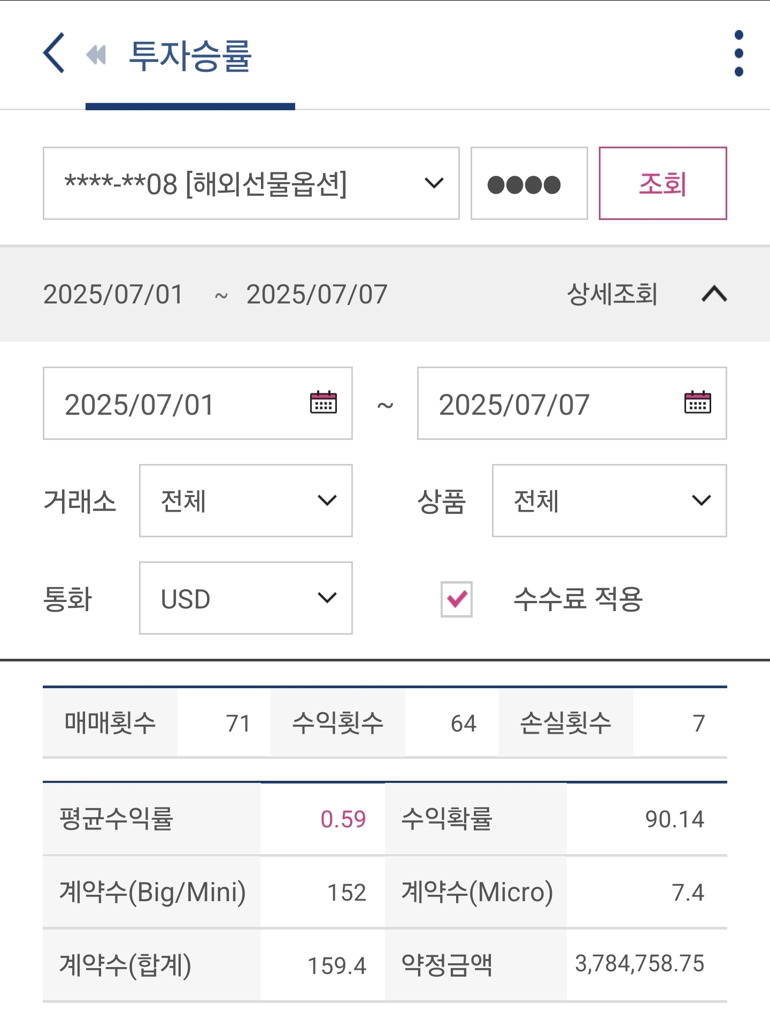770x1020 pixels.
Task: Open the 거래소 dropdown
Action: pyautogui.click(x=246, y=501)
